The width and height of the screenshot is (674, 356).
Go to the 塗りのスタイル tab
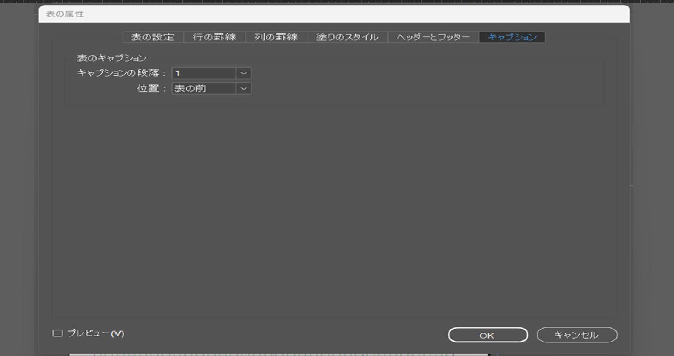[x=347, y=37]
